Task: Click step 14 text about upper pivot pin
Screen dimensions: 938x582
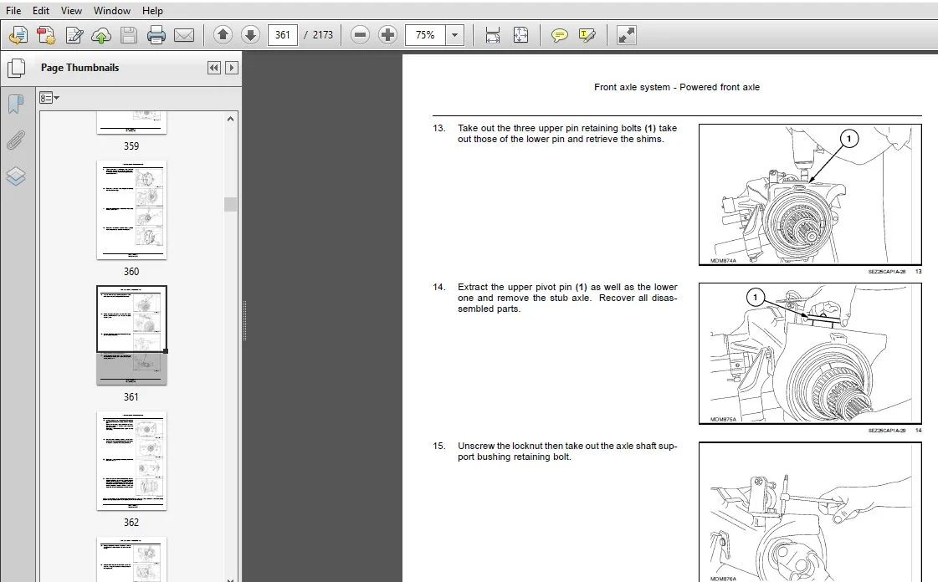Action: pyautogui.click(x=567, y=298)
